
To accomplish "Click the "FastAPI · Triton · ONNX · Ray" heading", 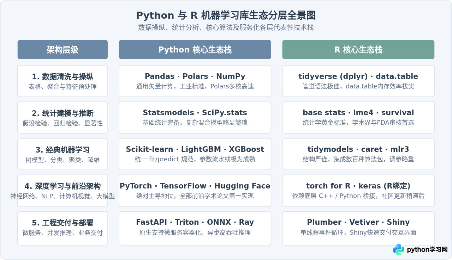I will point(195,223).
